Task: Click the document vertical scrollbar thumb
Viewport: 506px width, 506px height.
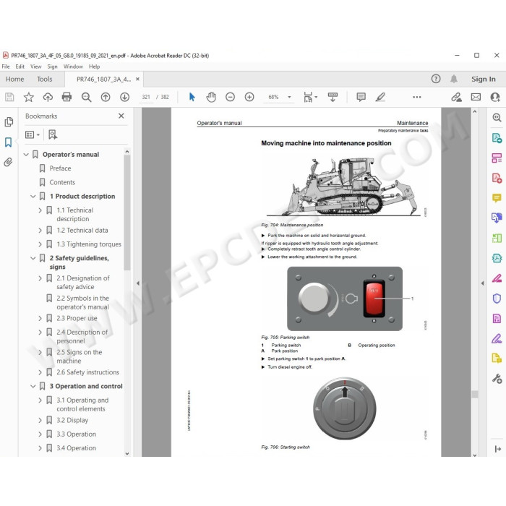Action: 474,394
